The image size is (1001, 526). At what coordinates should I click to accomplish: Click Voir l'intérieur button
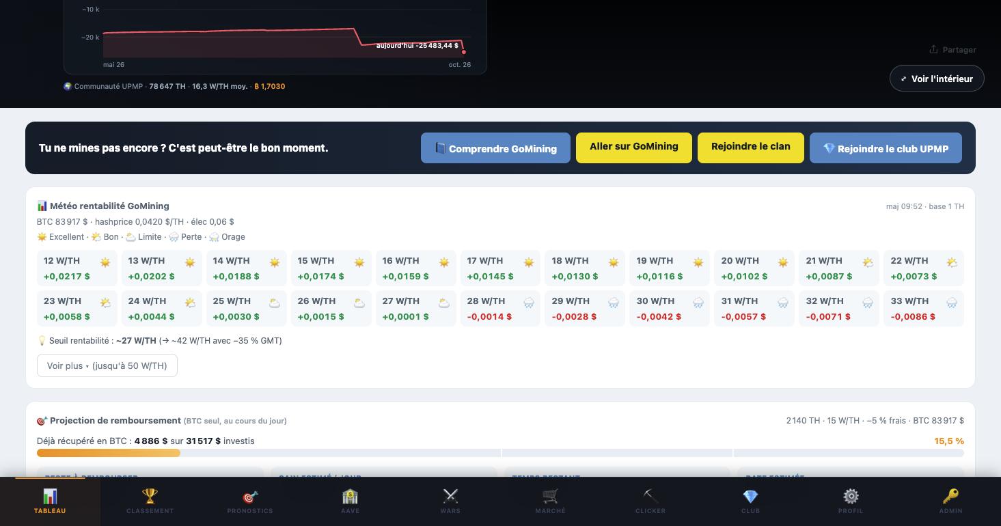click(x=937, y=79)
